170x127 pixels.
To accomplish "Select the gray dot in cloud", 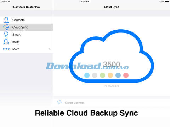I will [x=95, y=75].
